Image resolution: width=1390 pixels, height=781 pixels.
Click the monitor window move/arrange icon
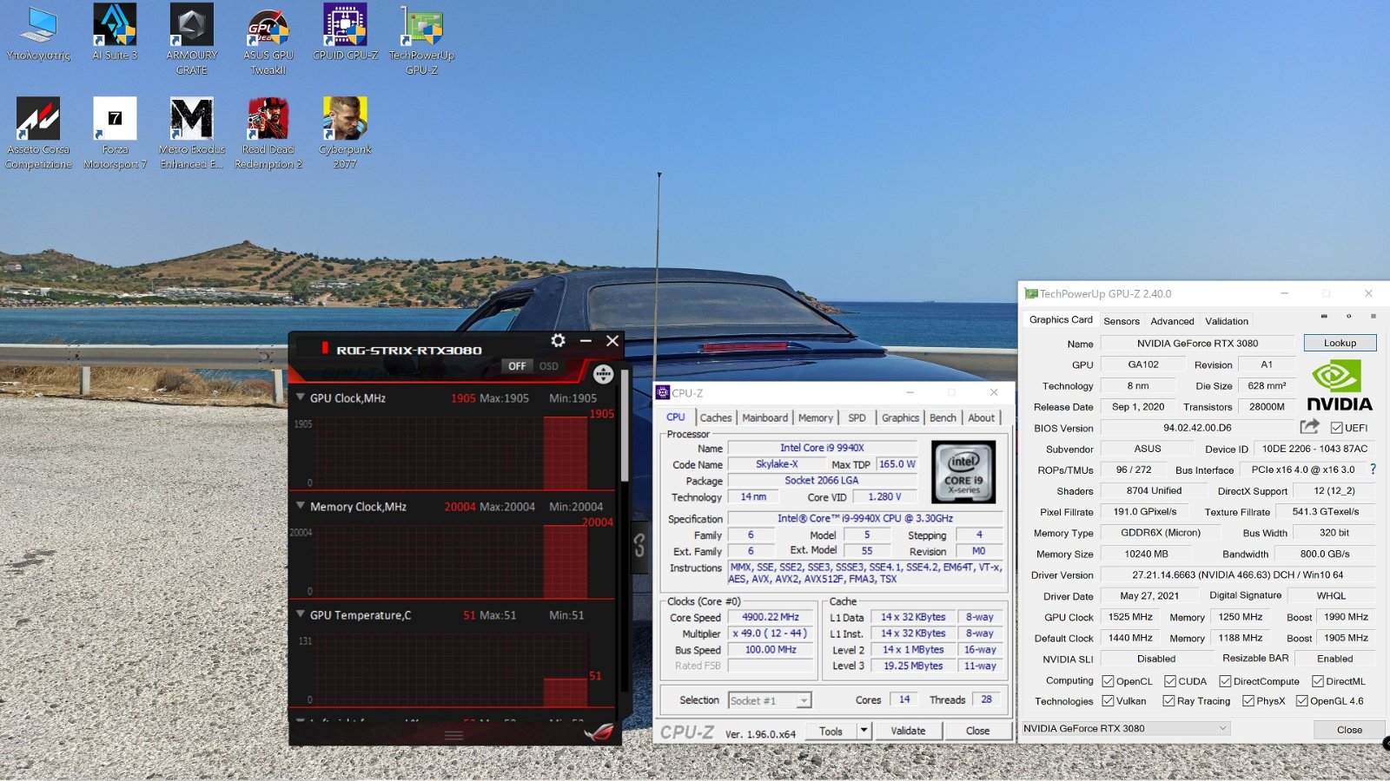[603, 374]
